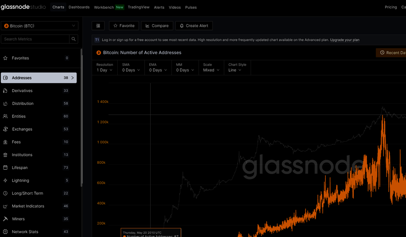406x237 pixels.
Task: Click the Thursday, May 20 2010 UTC tooltip
Action: (151, 232)
